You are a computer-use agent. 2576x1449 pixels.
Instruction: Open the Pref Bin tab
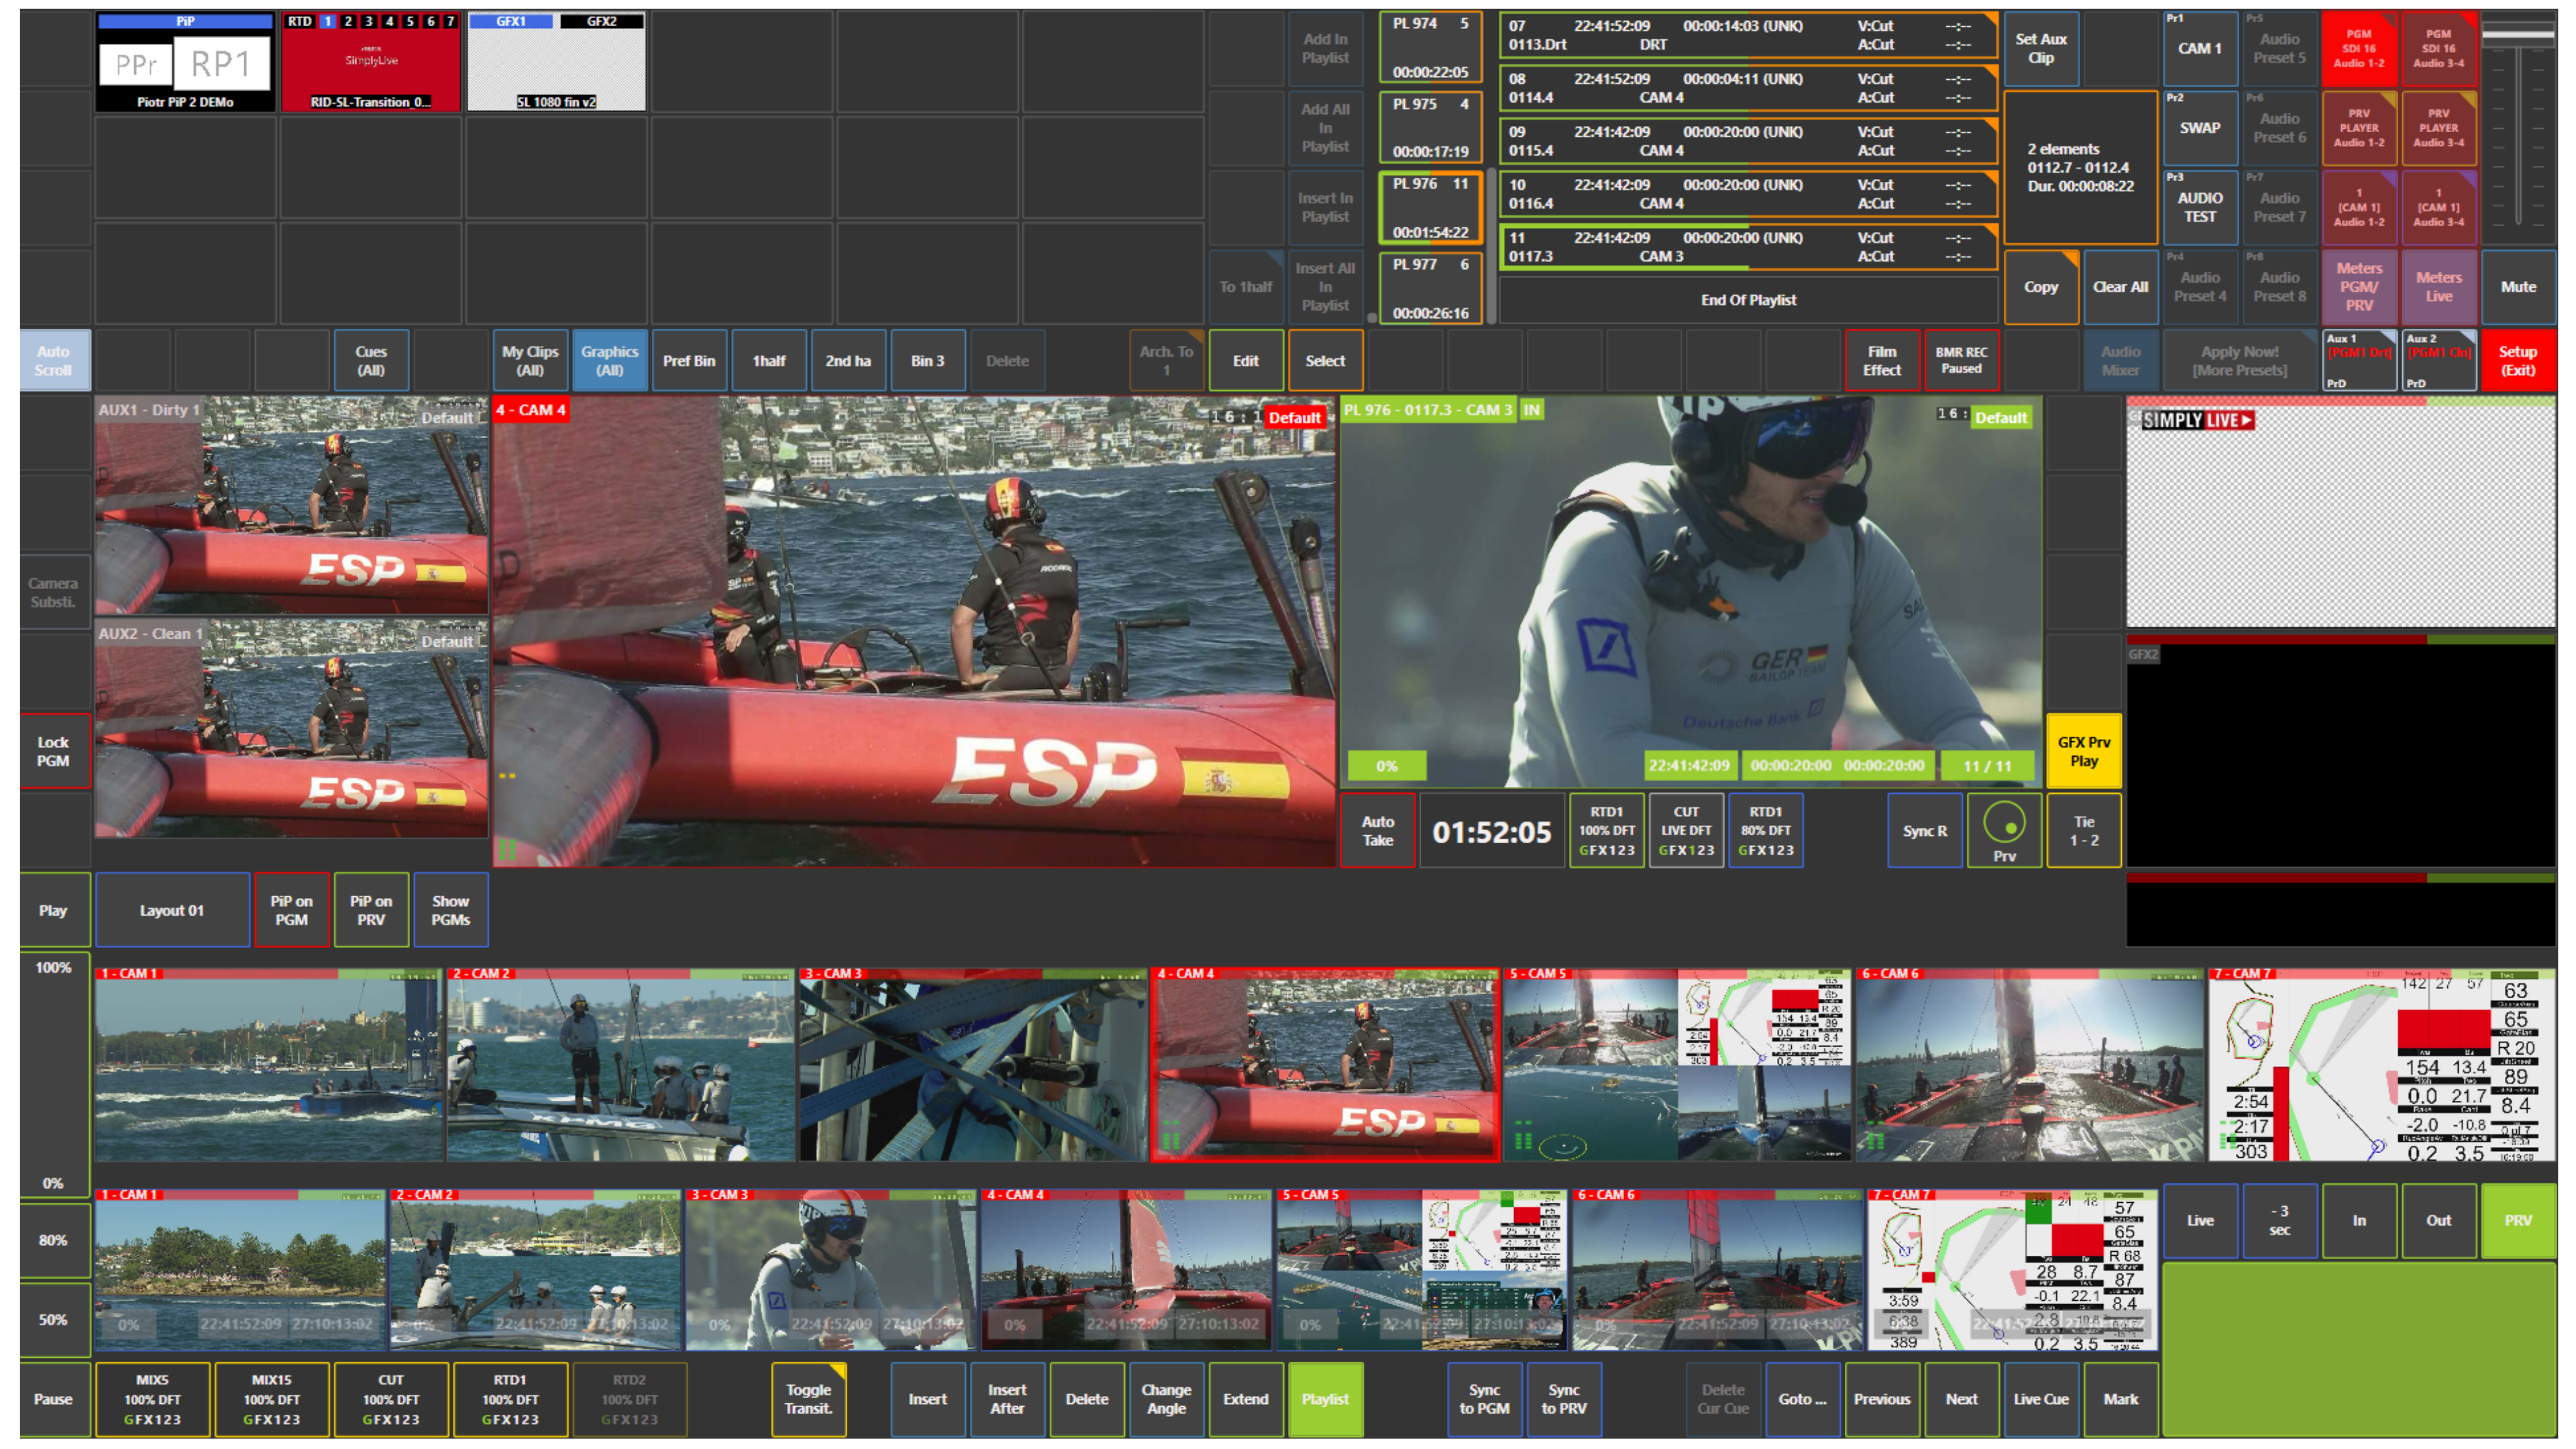[x=689, y=360]
